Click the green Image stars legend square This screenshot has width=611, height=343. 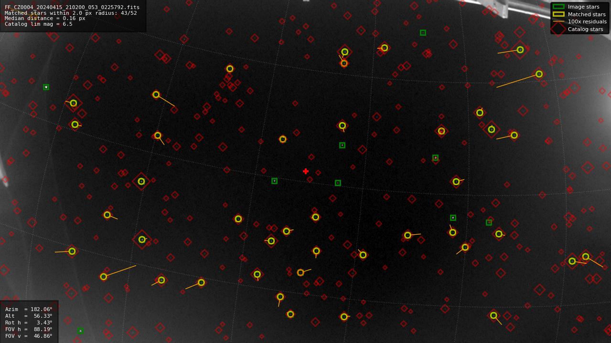tap(558, 7)
